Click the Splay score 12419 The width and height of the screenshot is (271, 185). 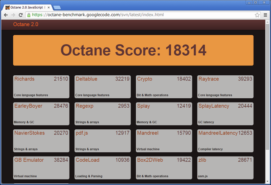(184, 106)
